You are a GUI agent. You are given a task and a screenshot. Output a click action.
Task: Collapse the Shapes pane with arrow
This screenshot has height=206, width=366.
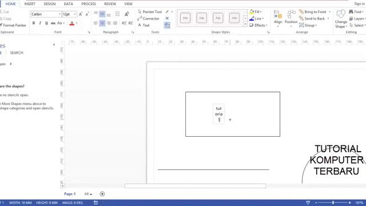coord(54,45)
